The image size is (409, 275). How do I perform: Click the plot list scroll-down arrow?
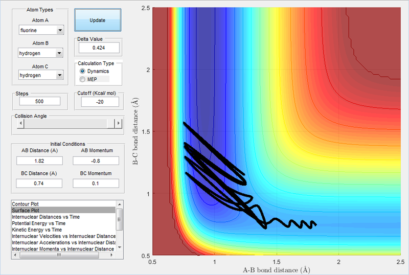120,247
